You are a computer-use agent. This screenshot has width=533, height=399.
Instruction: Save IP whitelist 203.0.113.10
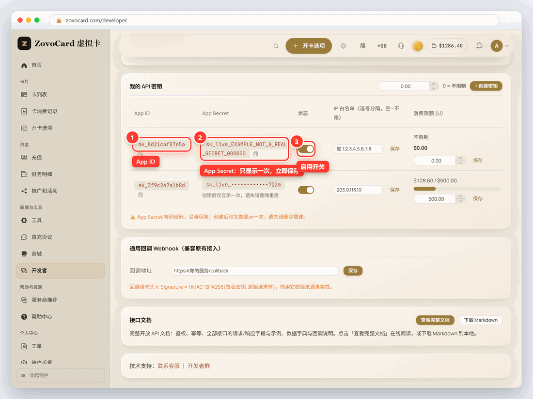click(x=394, y=190)
